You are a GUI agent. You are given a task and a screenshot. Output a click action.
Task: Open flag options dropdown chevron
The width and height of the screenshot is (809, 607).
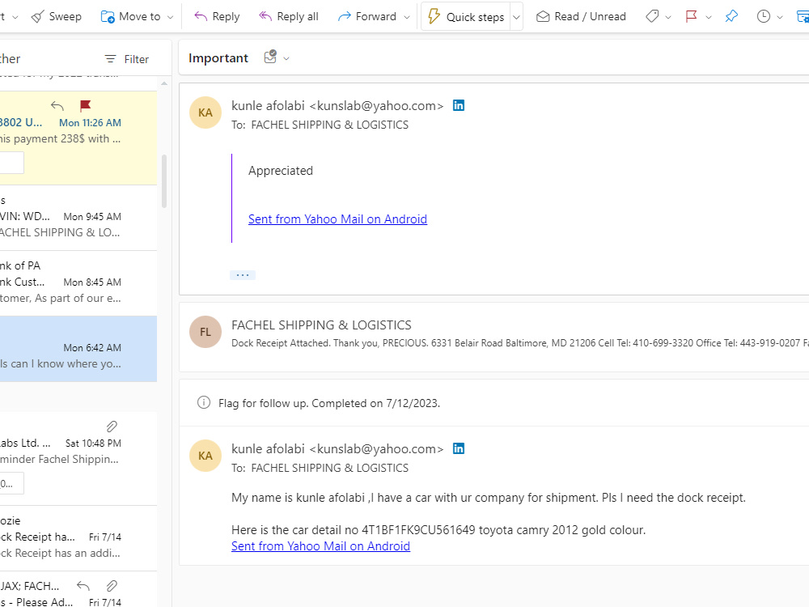click(x=709, y=17)
